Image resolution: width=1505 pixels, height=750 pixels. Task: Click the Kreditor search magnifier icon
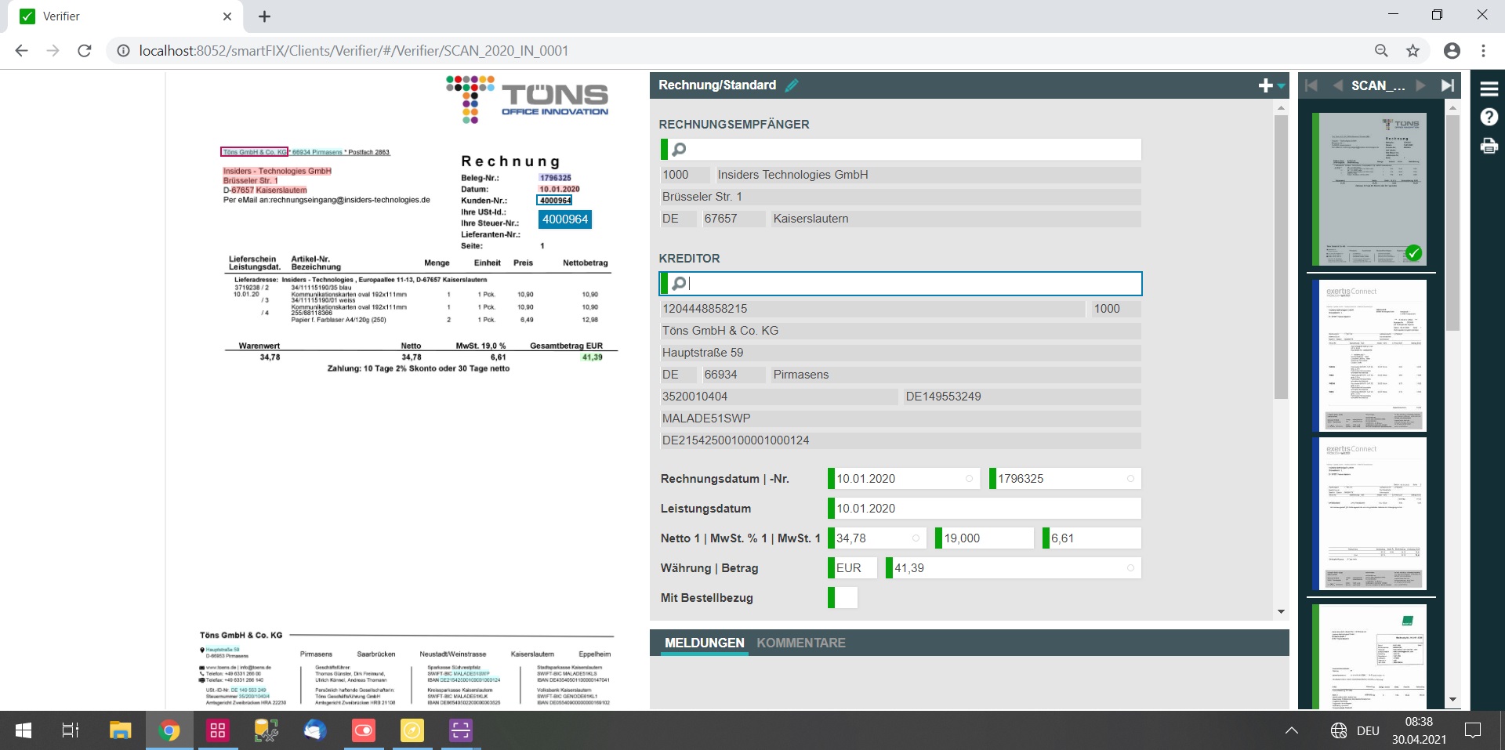point(680,284)
